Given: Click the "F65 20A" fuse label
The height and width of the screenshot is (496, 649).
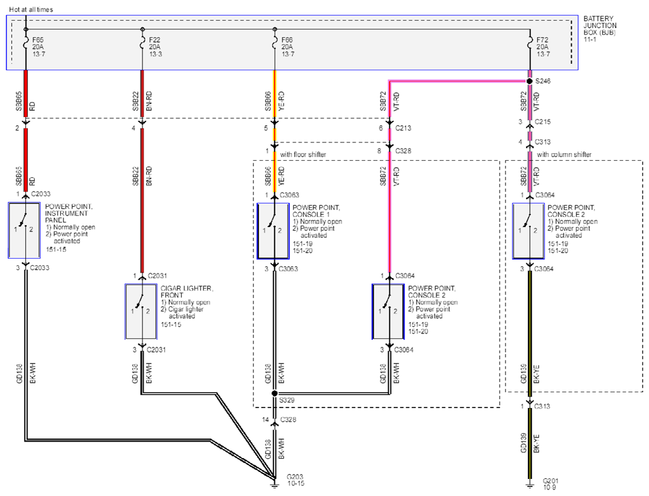Looking at the screenshot, I should pyautogui.click(x=38, y=44).
